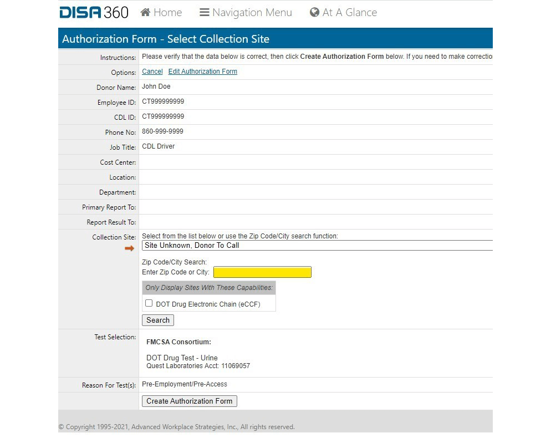Image resolution: width=551 pixels, height=438 pixels.
Task: Open the Edit Authorization Form link
Action: point(202,72)
